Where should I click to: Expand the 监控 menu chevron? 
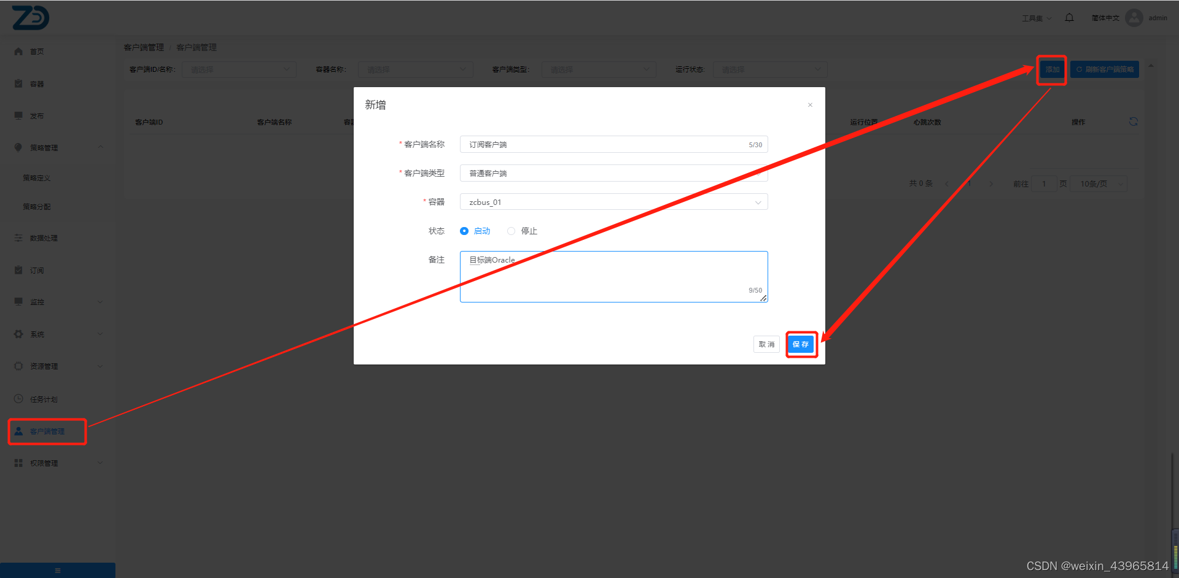(x=101, y=302)
